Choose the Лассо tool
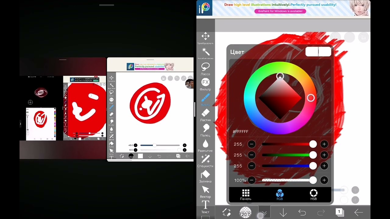 point(205,69)
